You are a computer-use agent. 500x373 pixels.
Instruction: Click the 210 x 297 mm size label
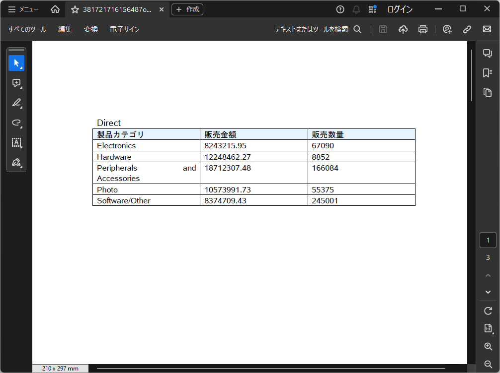tap(60, 369)
